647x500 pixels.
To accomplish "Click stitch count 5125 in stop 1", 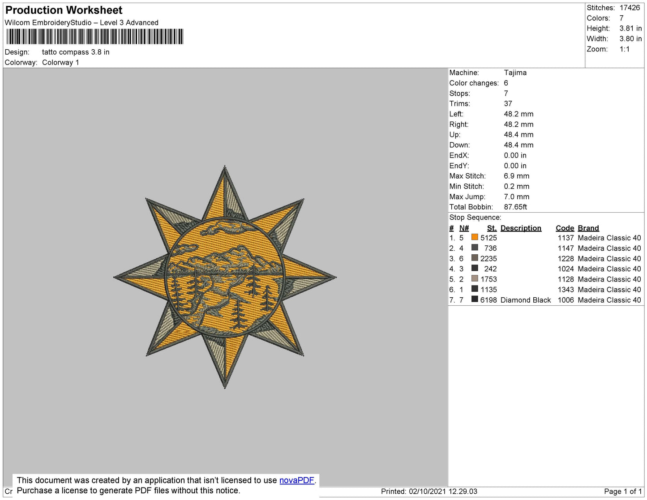I will click(x=488, y=238).
